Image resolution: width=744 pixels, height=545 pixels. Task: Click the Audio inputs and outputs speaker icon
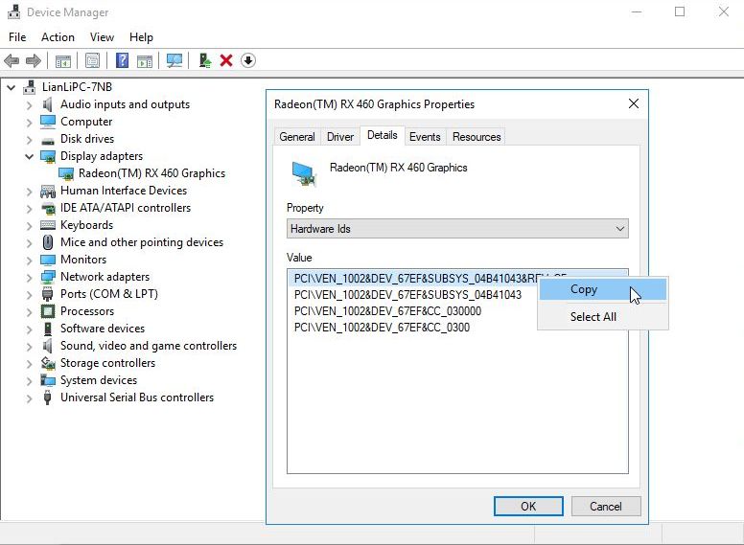[47, 104]
